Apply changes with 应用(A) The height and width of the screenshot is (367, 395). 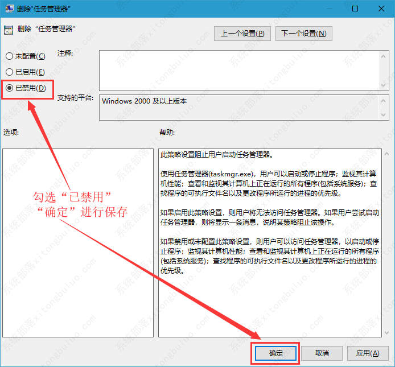coord(368,353)
